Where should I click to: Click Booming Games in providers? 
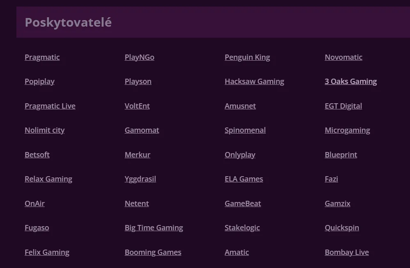pyautogui.click(x=153, y=252)
